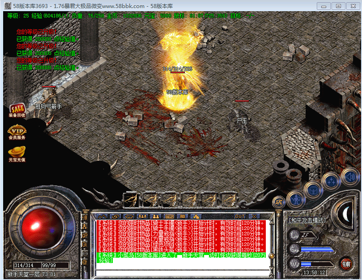Open the VIP 会员服务 member services icon
The image size is (362, 280).
(17, 132)
